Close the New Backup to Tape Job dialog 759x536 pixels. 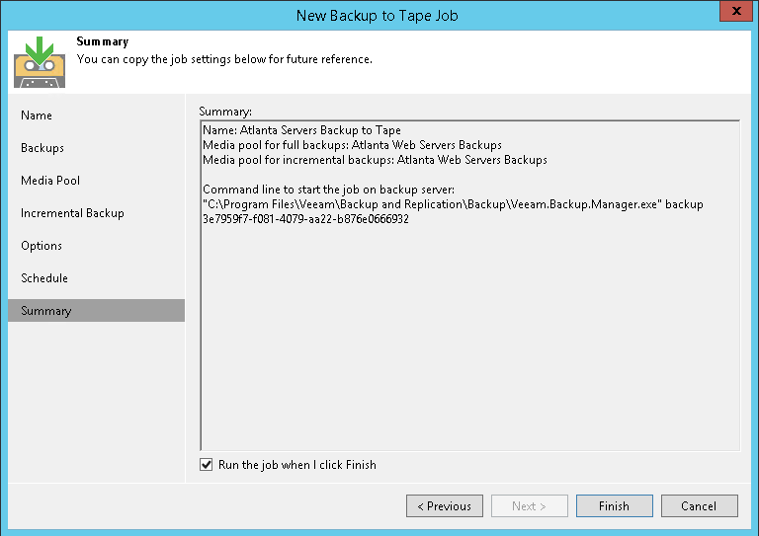tap(731, 14)
